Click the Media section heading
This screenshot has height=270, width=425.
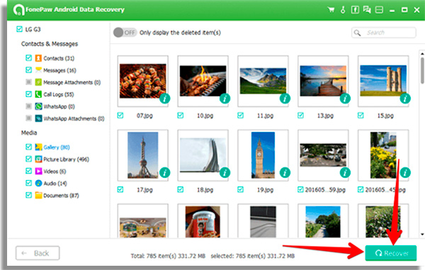point(29,133)
